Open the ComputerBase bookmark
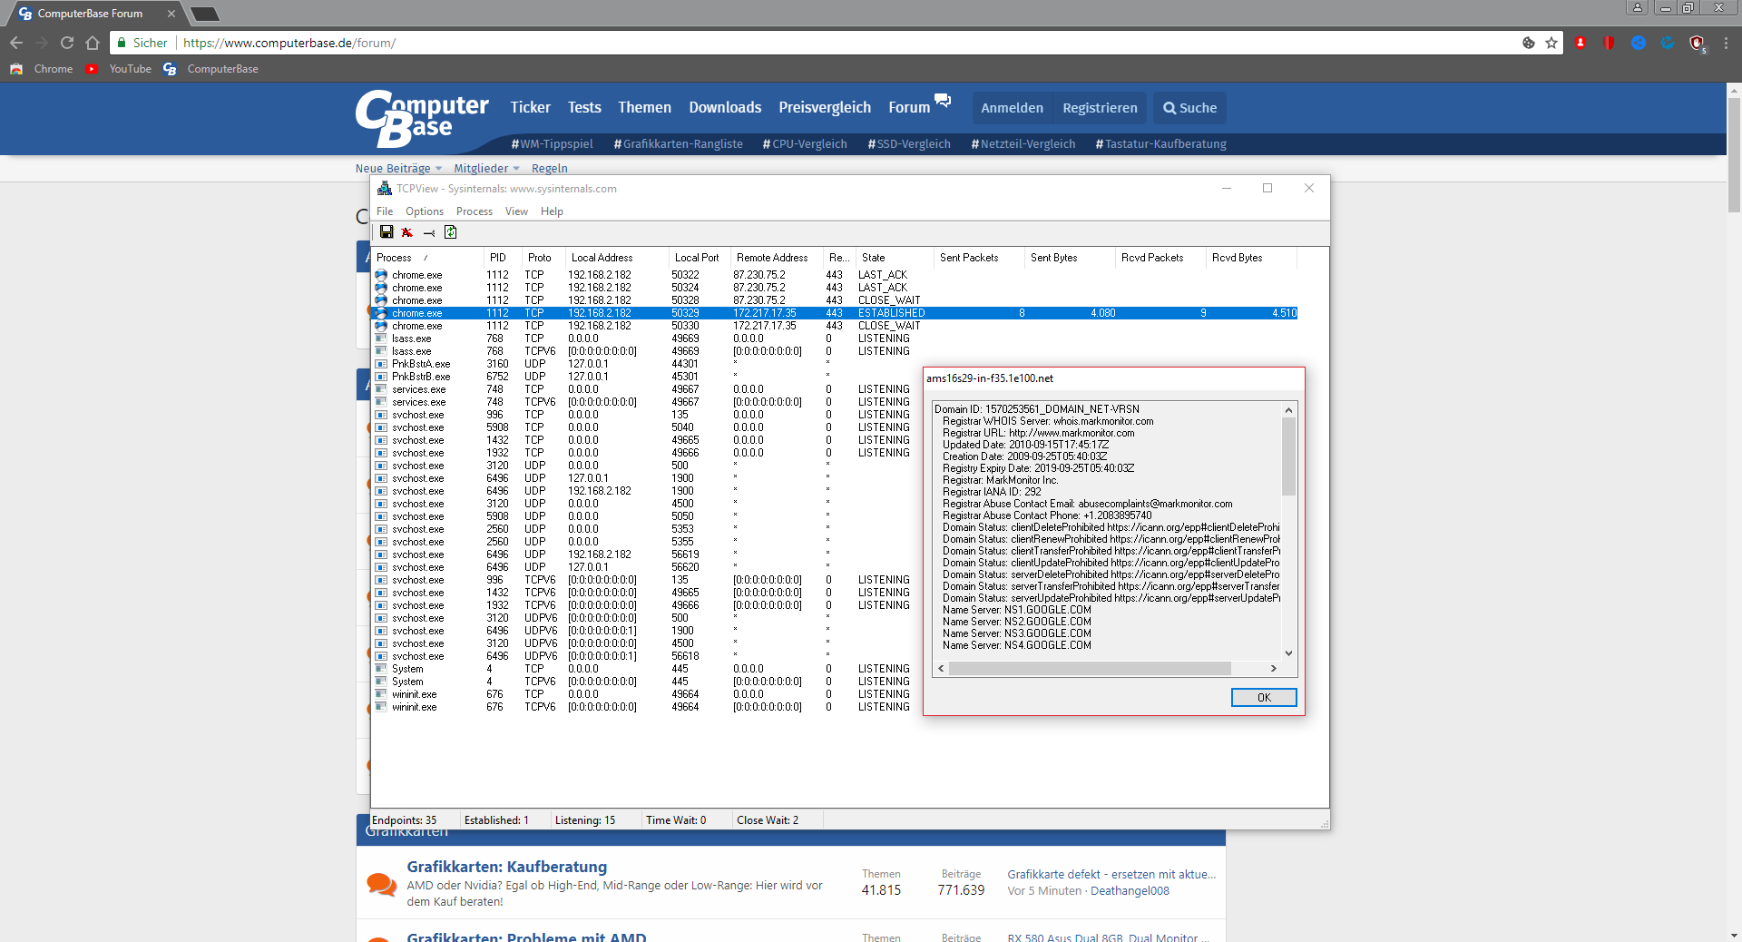 tap(211, 69)
